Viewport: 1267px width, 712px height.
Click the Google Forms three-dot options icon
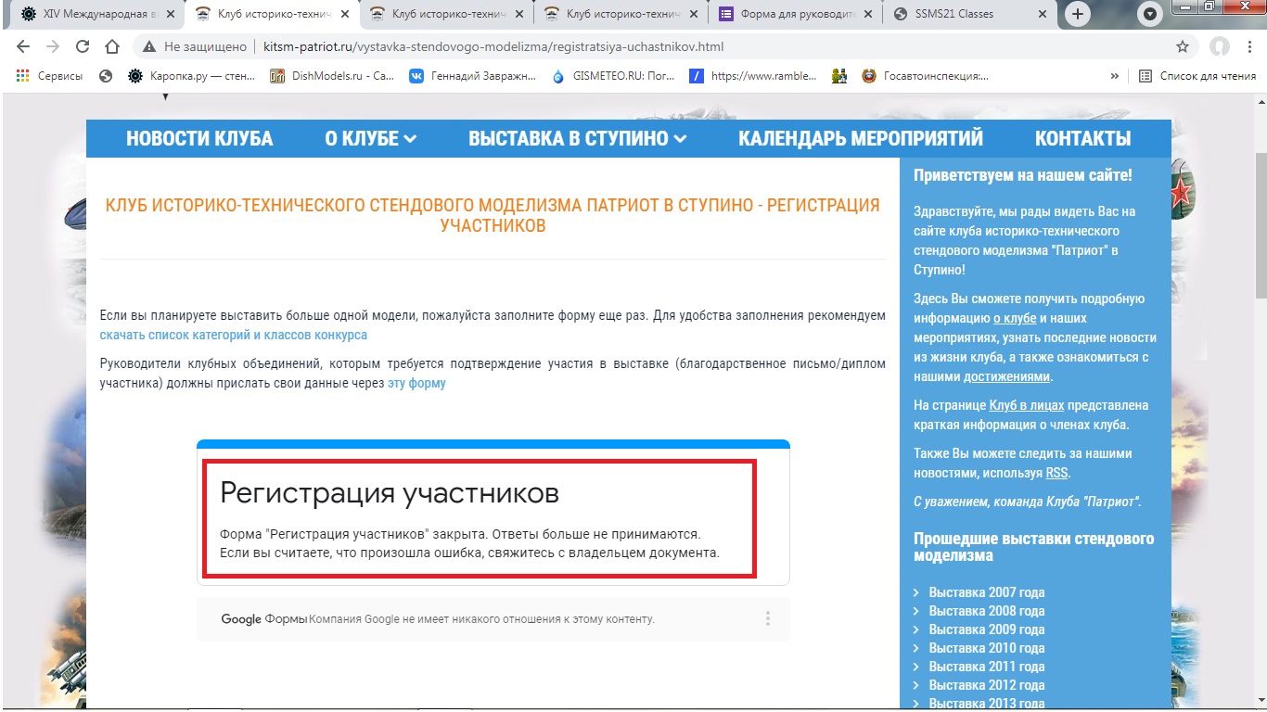[x=768, y=618]
